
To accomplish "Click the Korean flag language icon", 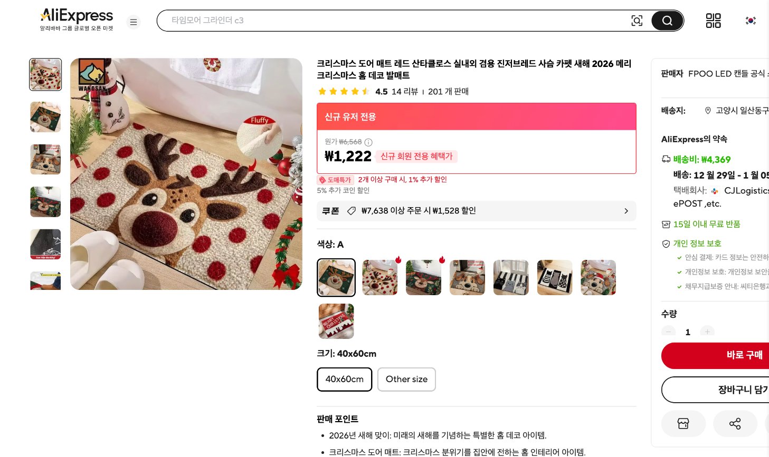I will pos(751,21).
